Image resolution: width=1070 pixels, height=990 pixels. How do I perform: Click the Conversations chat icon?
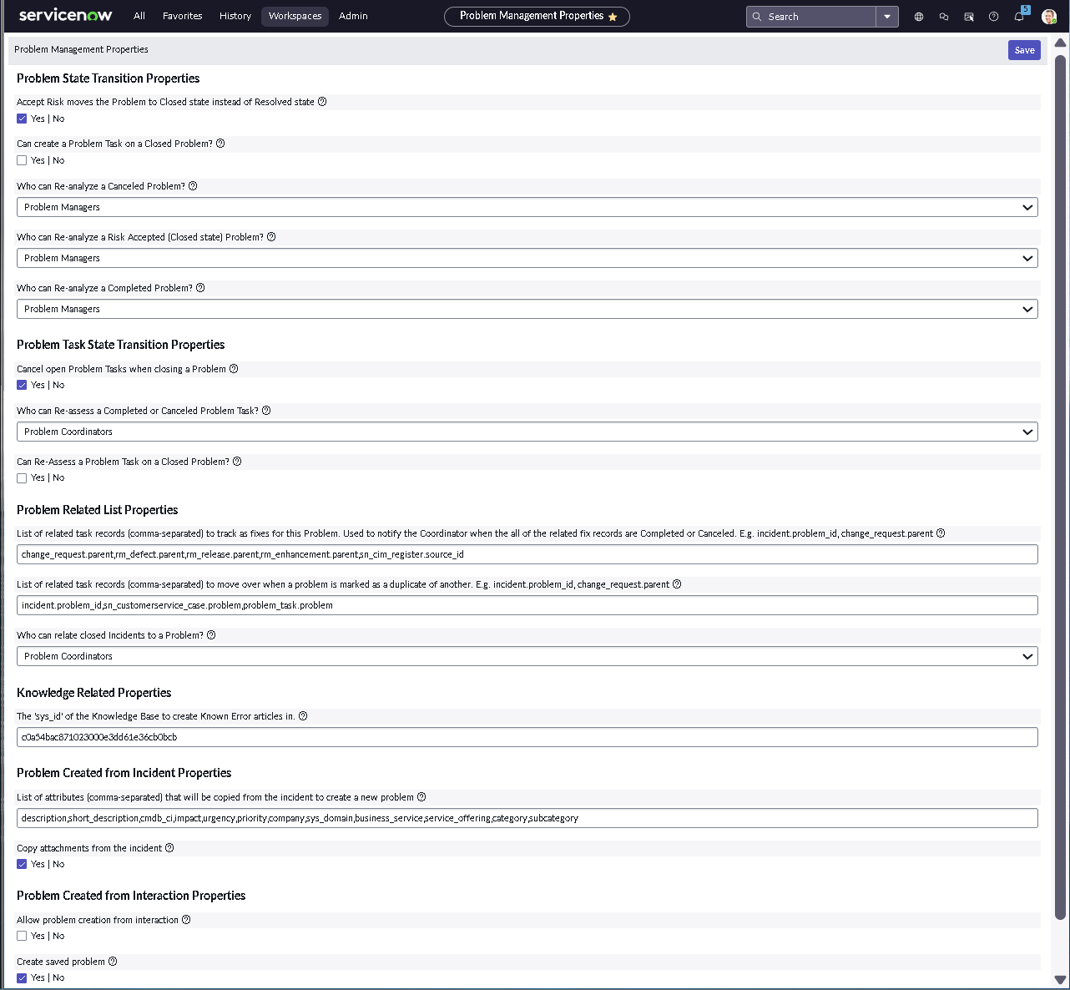point(943,16)
